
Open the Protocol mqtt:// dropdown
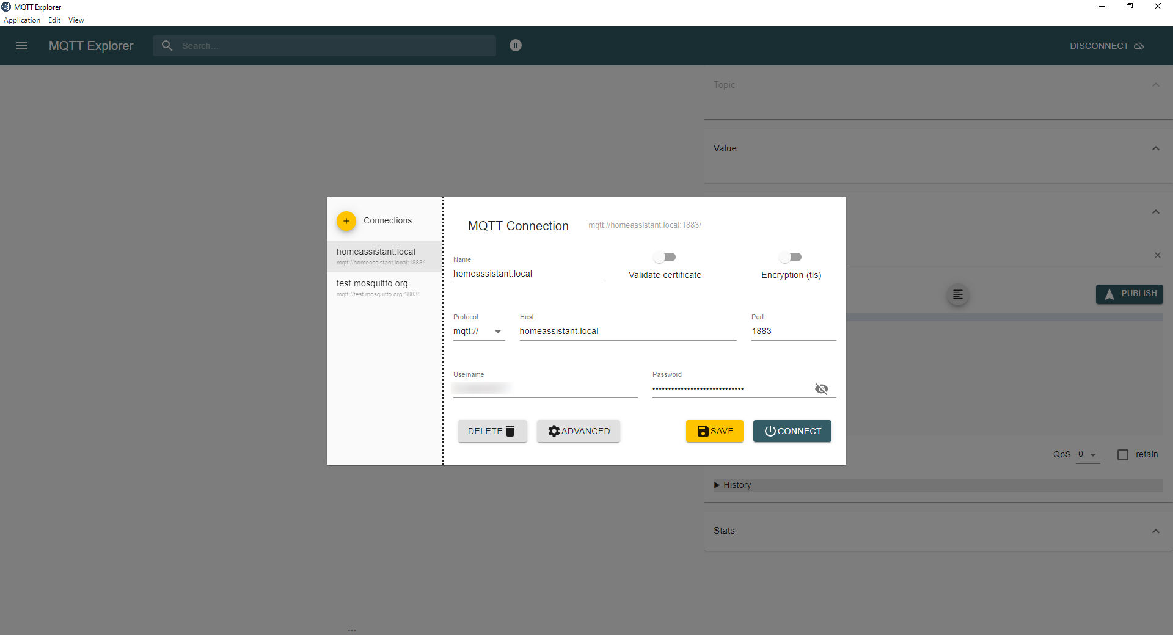click(478, 332)
